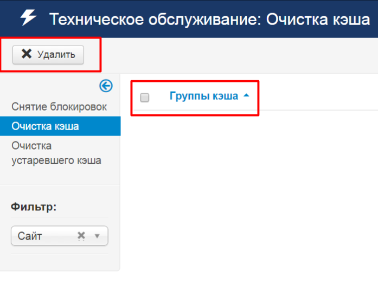The height and width of the screenshot is (283, 378).
Task: Tick the select-all checkbox in table header
Action: (x=145, y=98)
